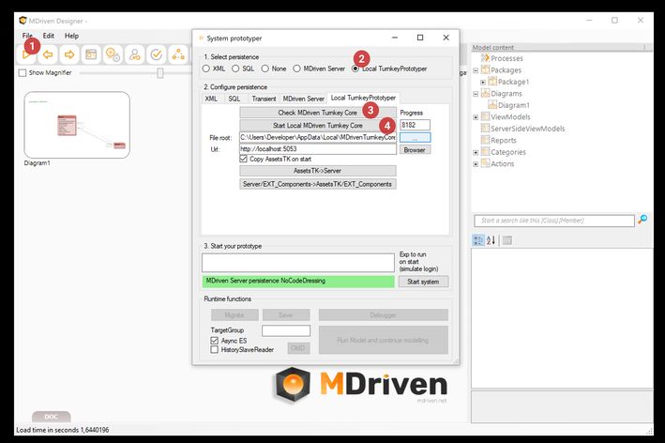
Task: Click the File root path field
Action: pyautogui.click(x=318, y=137)
